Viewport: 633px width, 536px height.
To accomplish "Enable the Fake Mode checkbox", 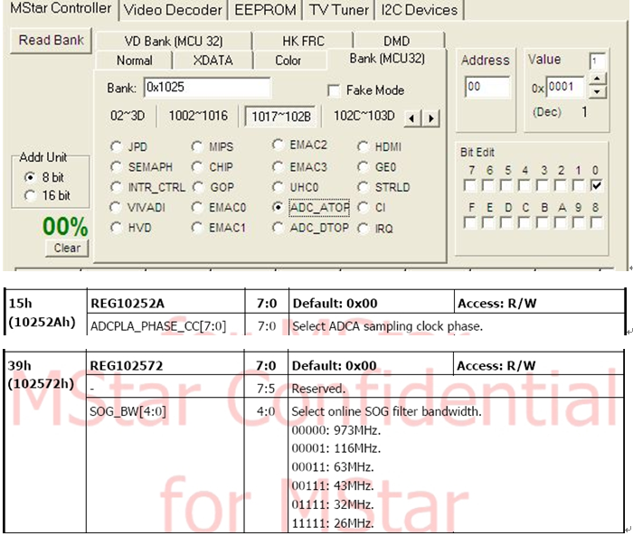I will tap(334, 90).
